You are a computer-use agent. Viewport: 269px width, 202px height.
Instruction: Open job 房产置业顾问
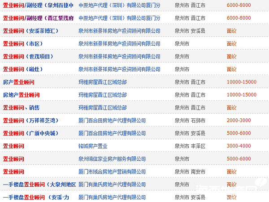(x=19, y=82)
